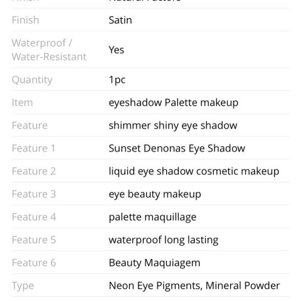Image resolution: width=301 pixels, height=301 pixels.
Task: Click eye beauty makeup value
Action: 155,194
